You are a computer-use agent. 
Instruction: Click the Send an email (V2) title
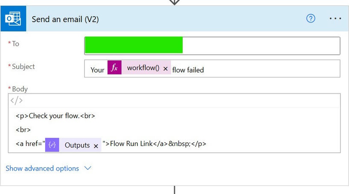65,19
